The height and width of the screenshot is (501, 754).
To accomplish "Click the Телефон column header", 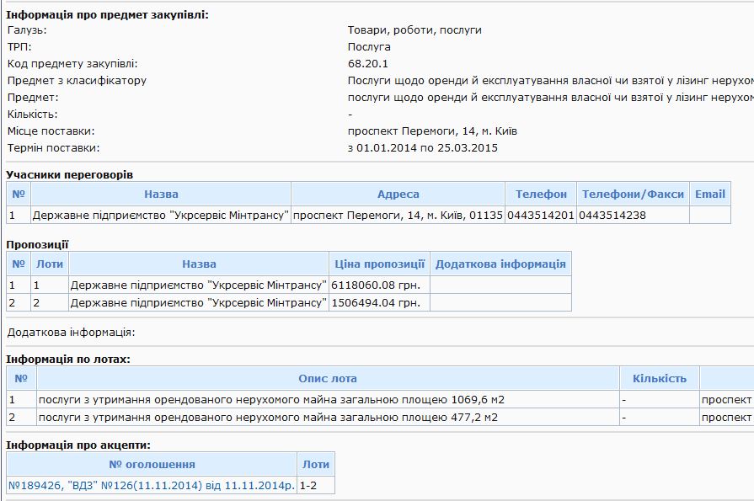I will [541, 194].
